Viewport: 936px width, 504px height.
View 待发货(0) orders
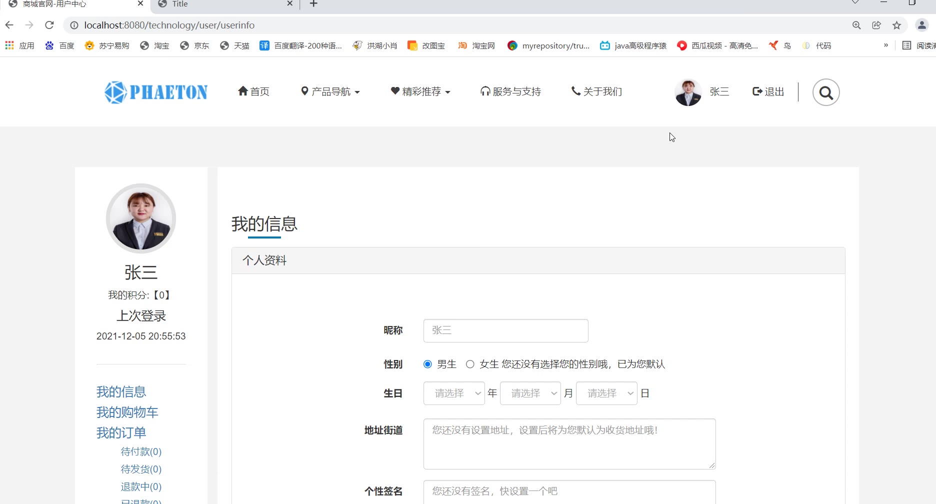[141, 469]
